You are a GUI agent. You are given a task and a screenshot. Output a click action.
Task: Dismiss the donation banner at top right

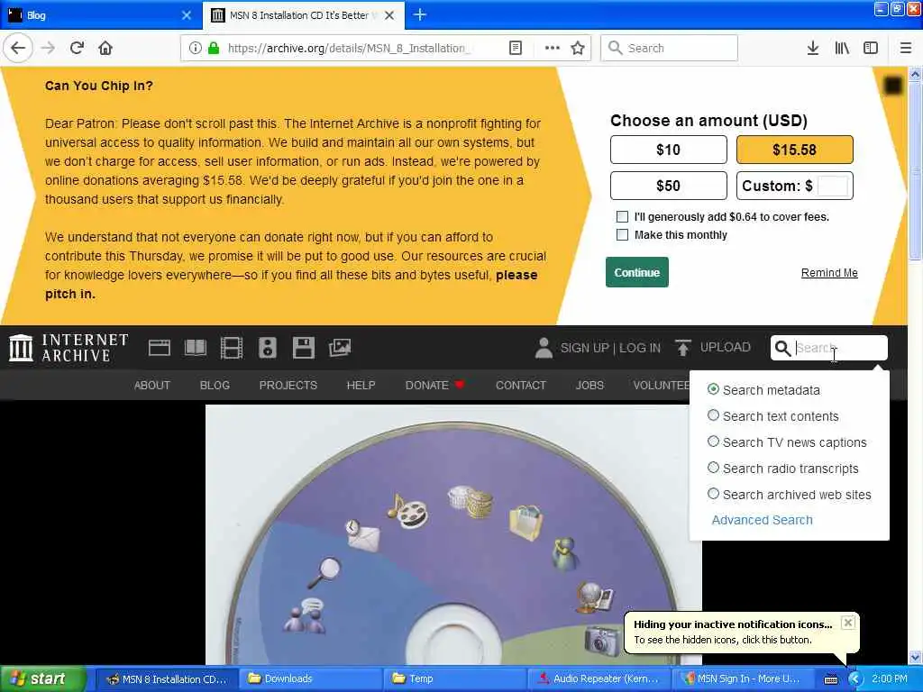(x=893, y=86)
